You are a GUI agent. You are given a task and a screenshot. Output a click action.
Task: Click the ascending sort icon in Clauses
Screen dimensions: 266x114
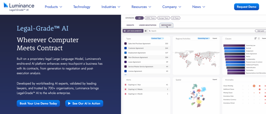point(259,38)
